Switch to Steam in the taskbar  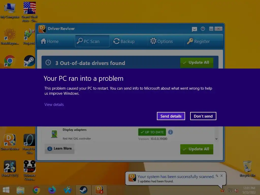pos(83,190)
